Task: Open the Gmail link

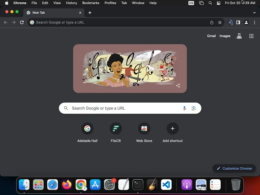Action: (211, 36)
